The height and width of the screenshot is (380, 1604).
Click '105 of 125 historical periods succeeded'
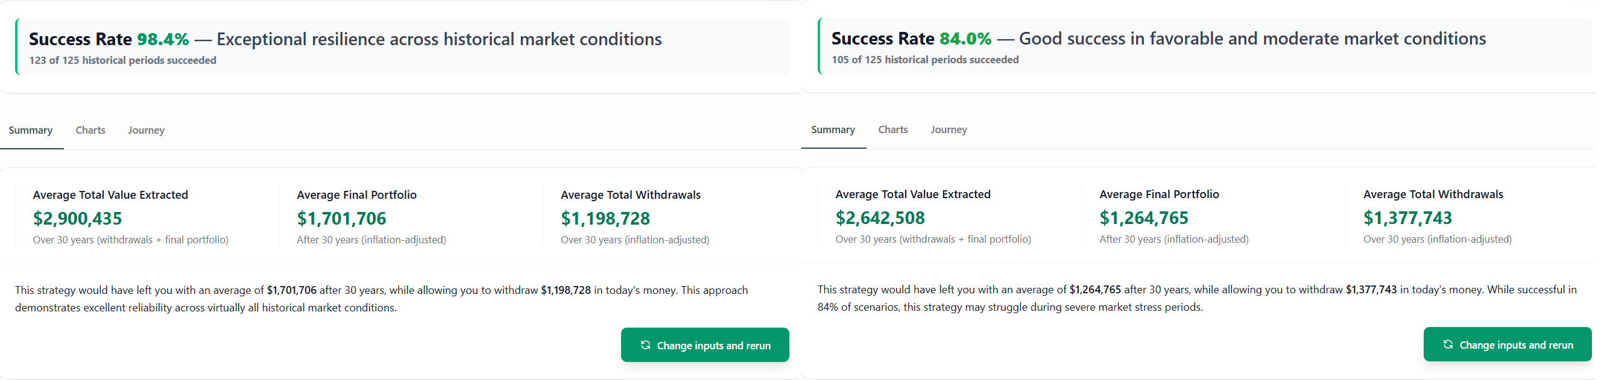pos(925,60)
